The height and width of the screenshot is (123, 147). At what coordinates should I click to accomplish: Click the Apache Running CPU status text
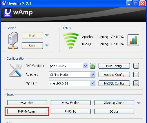pyautogui.click(x=110, y=37)
